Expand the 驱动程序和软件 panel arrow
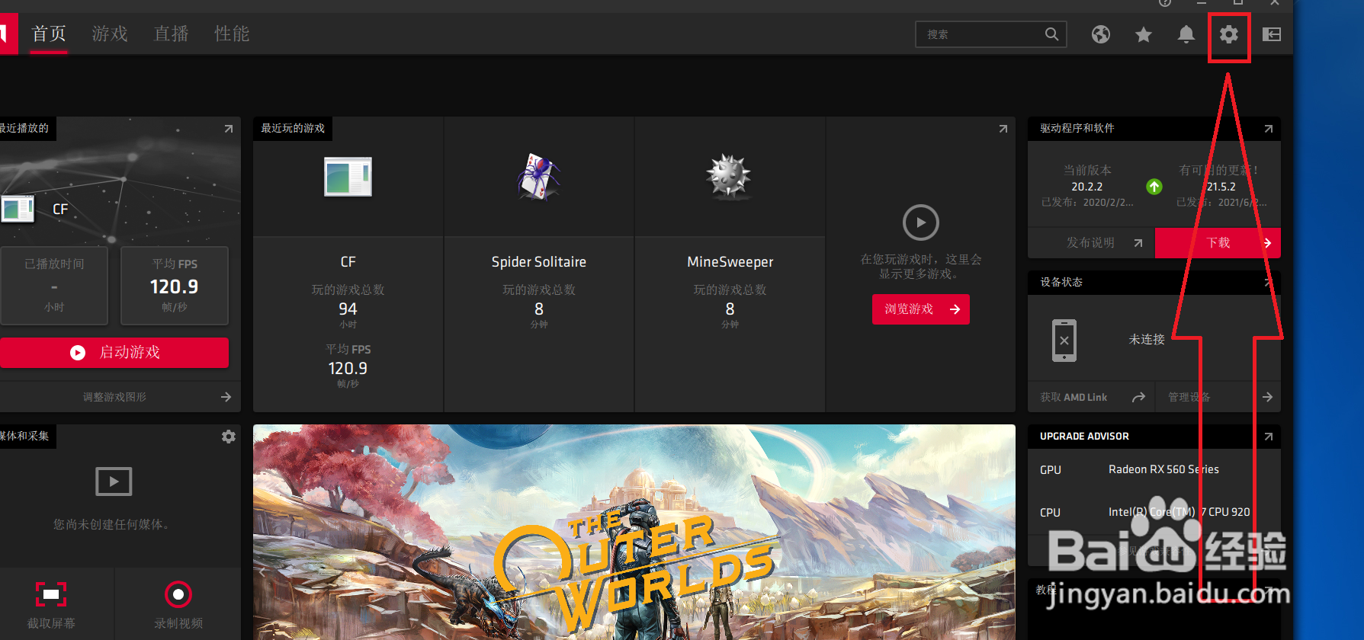1364x640 pixels. click(1268, 129)
